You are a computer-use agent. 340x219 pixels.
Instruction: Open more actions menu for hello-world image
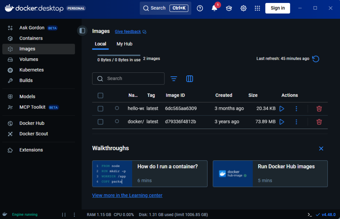(x=297, y=109)
